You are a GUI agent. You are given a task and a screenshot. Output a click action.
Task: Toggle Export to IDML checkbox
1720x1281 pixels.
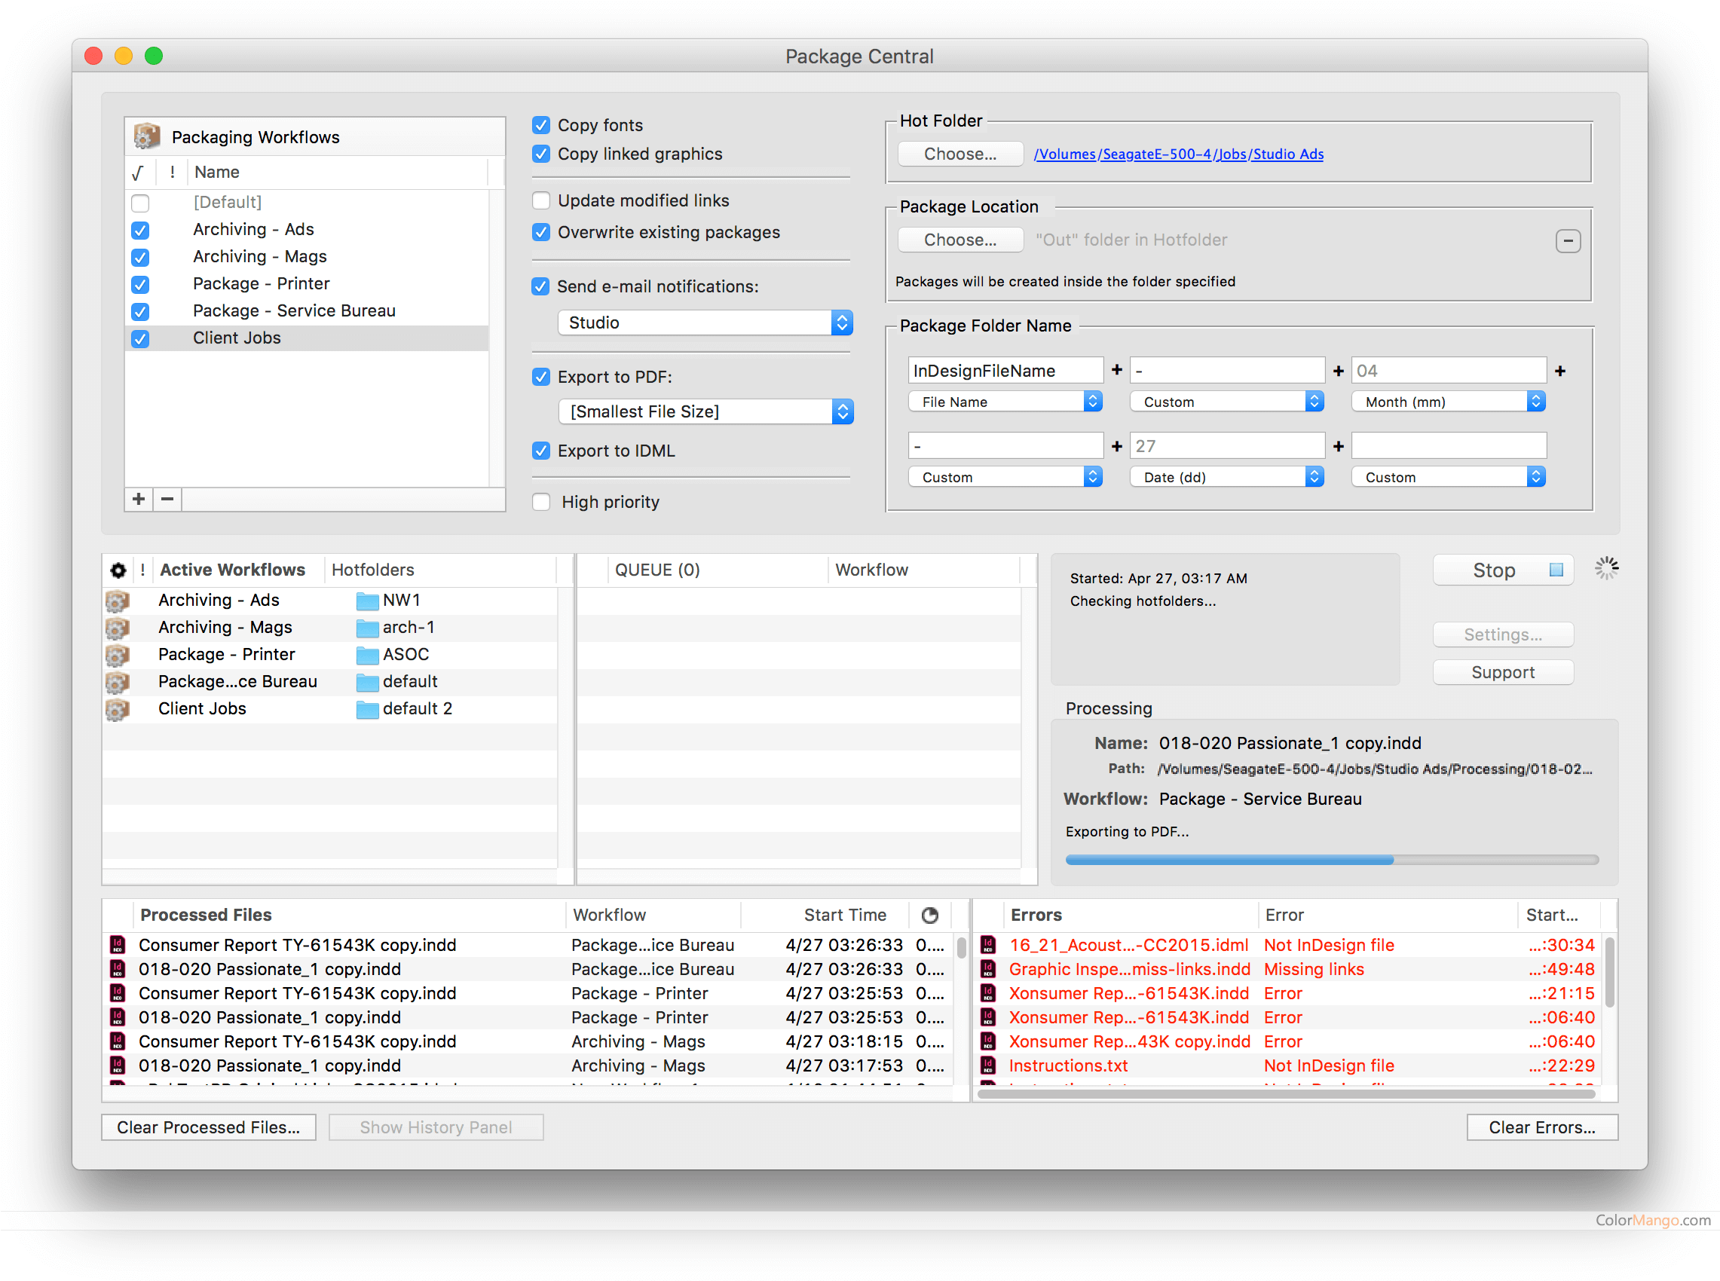541,451
